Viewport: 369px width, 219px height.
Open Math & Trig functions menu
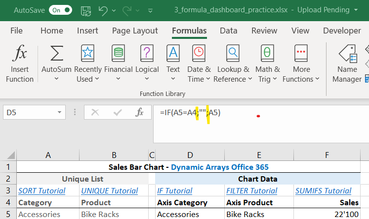(268, 63)
